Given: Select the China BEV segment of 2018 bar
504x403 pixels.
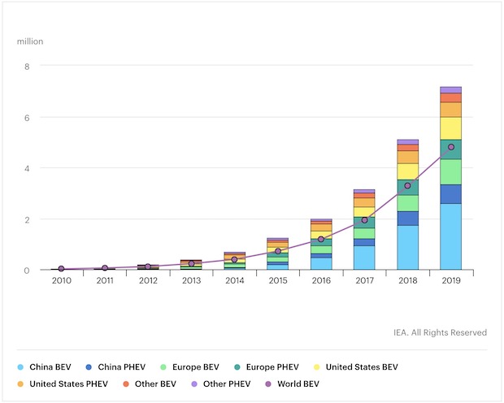Looking at the screenshot, I should click(x=408, y=247).
